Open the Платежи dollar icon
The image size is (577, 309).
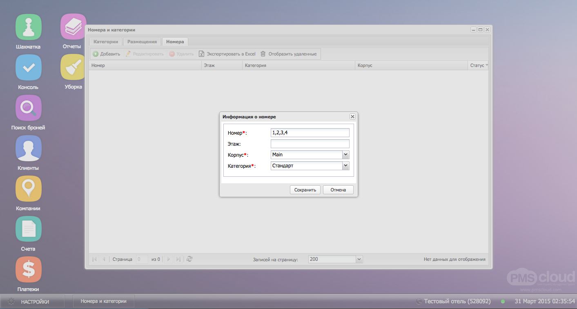pyautogui.click(x=28, y=269)
